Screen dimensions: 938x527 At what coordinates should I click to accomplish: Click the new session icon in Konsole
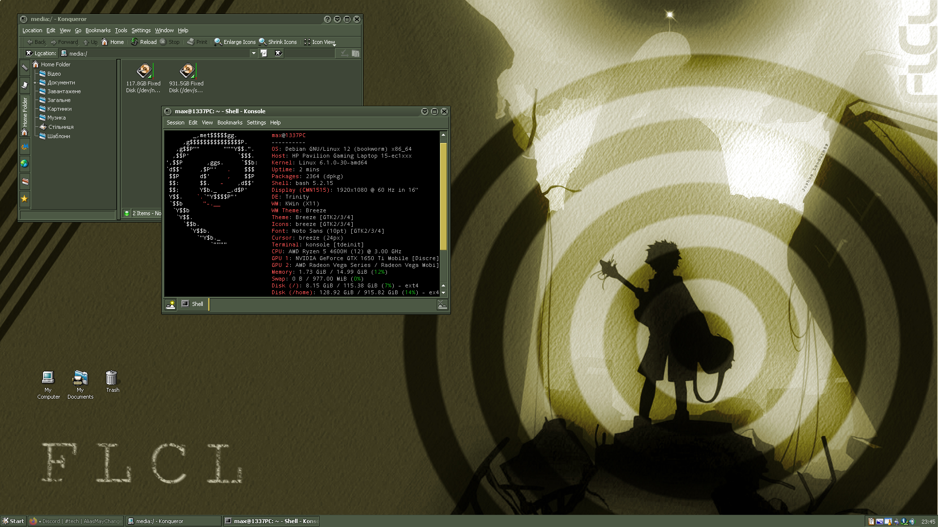(171, 304)
